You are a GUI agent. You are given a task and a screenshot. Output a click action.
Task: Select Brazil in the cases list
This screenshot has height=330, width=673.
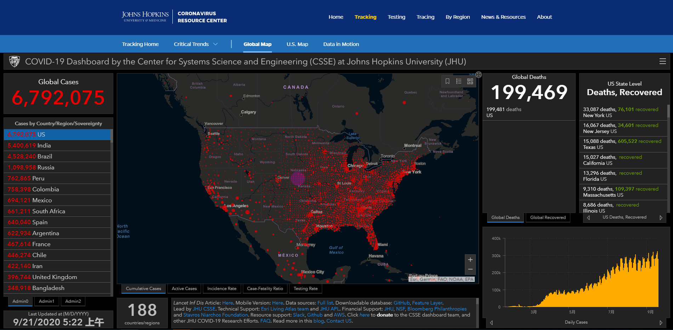point(57,157)
